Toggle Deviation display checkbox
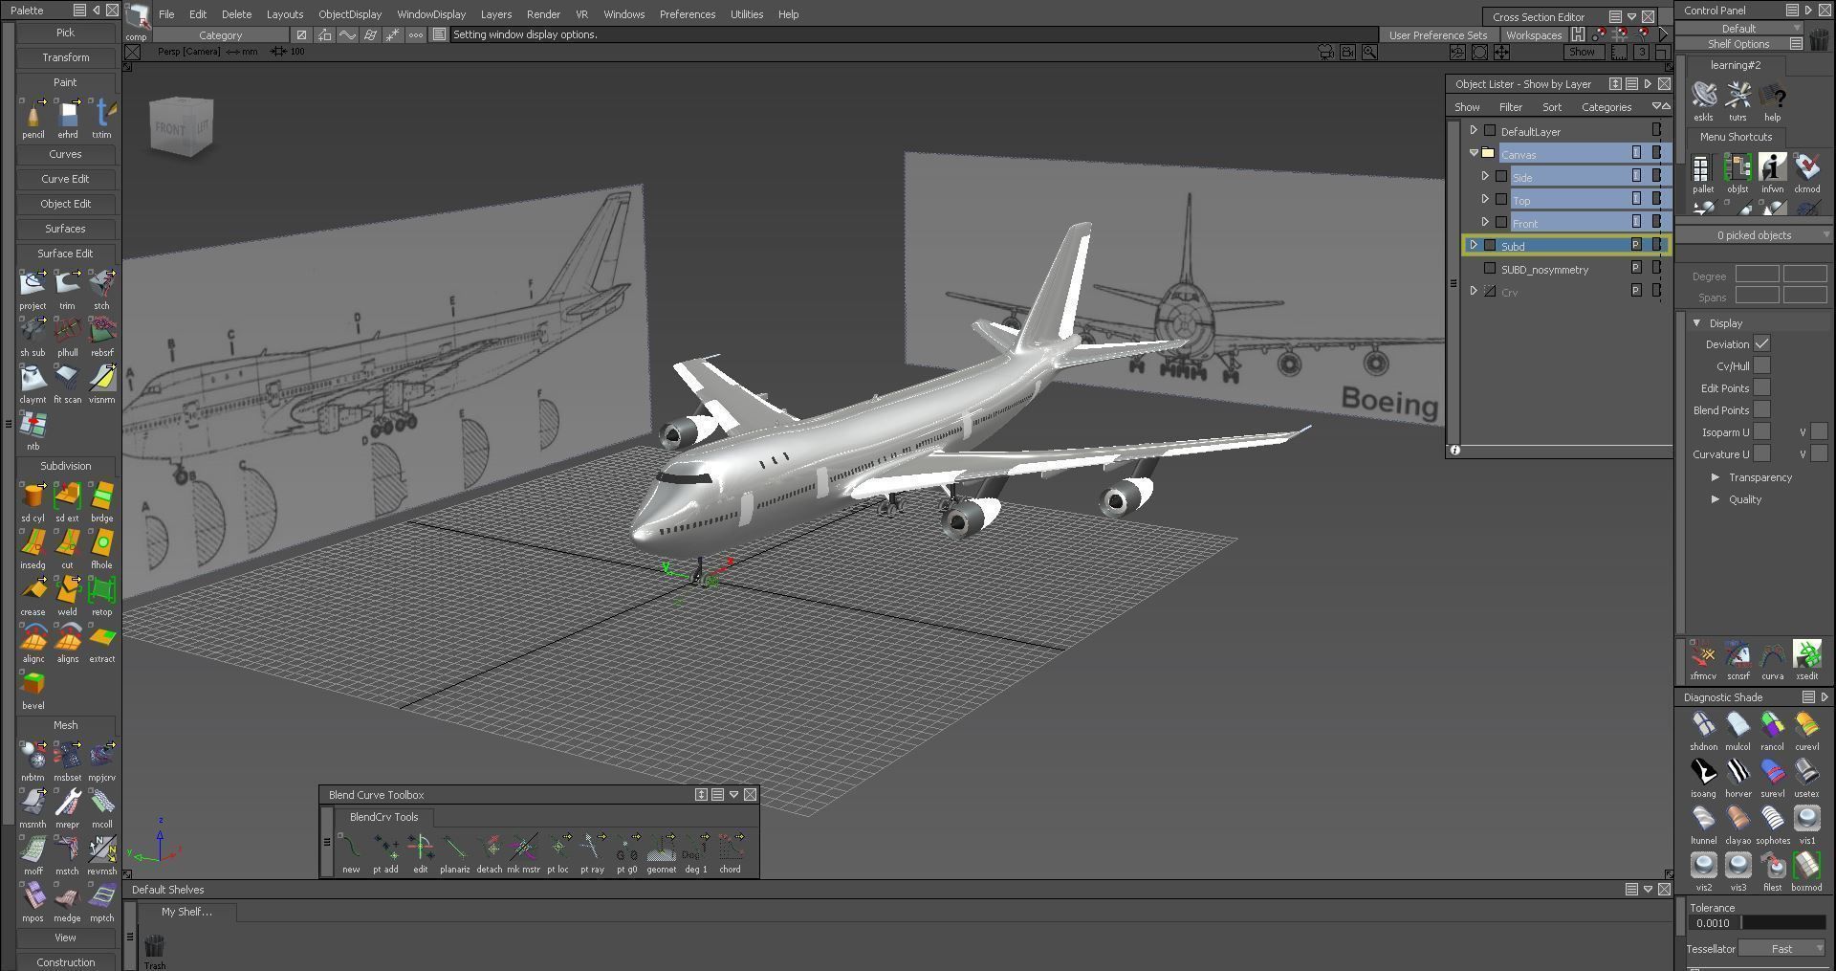 click(1761, 343)
